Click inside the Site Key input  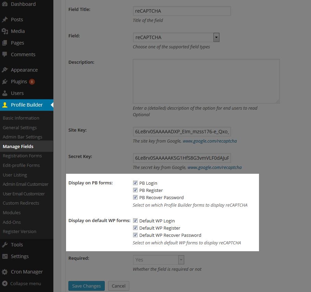pos(182,132)
